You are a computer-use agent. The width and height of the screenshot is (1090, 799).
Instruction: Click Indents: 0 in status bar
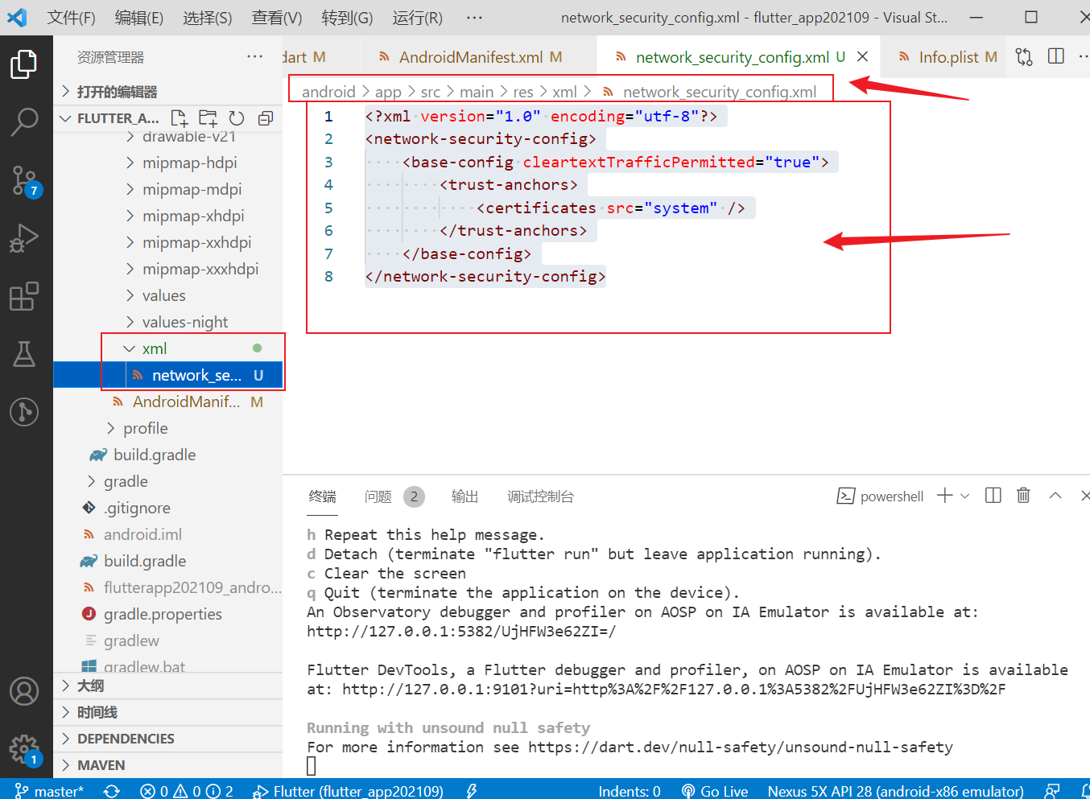pos(630,791)
